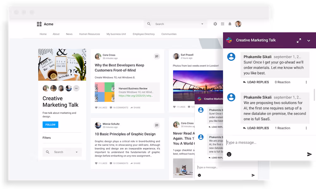Open My business Unit nav item
Image resolution: width=316 pixels, height=189 pixels.
pyautogui.click(x=116, y=34)
